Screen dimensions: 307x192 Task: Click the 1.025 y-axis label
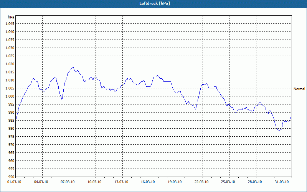click(x=10, y=56)
